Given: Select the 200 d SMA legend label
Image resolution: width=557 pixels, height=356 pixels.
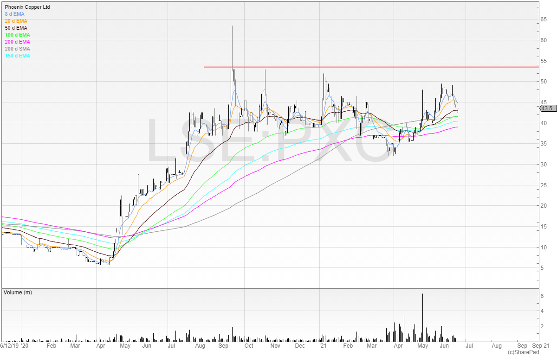Looking at the screenshot, I should tap(17, 49).
